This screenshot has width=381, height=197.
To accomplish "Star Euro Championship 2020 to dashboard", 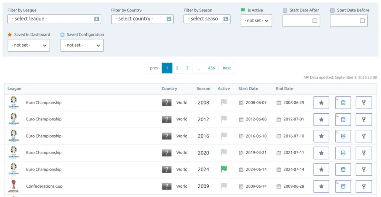I will [x=321, y=153].
